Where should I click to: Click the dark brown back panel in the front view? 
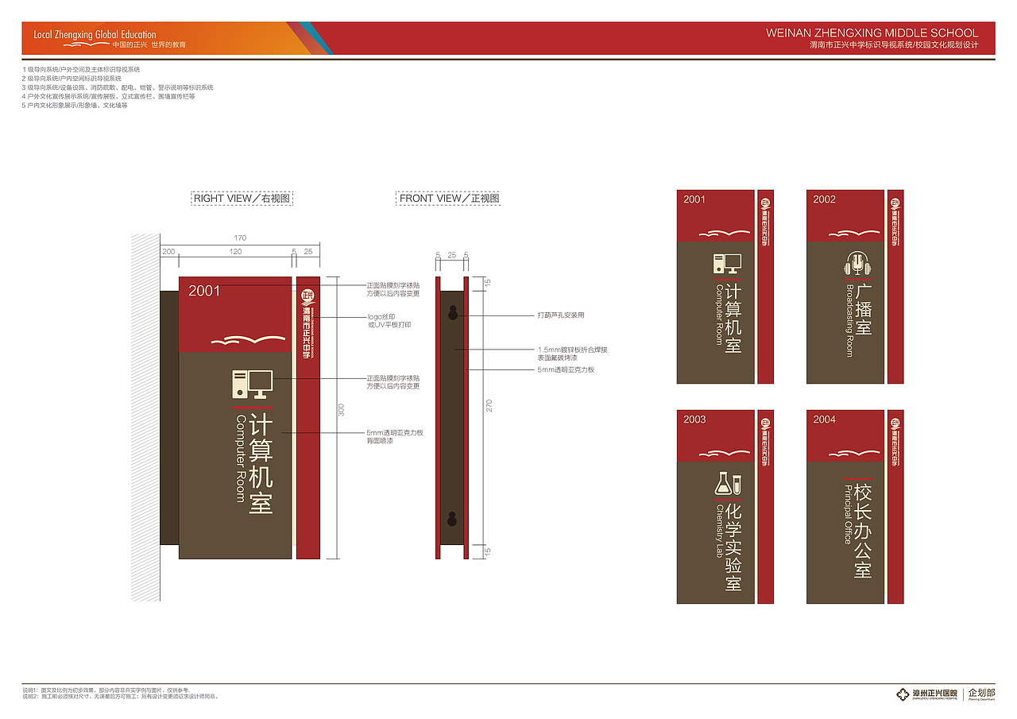pos(452,417)
